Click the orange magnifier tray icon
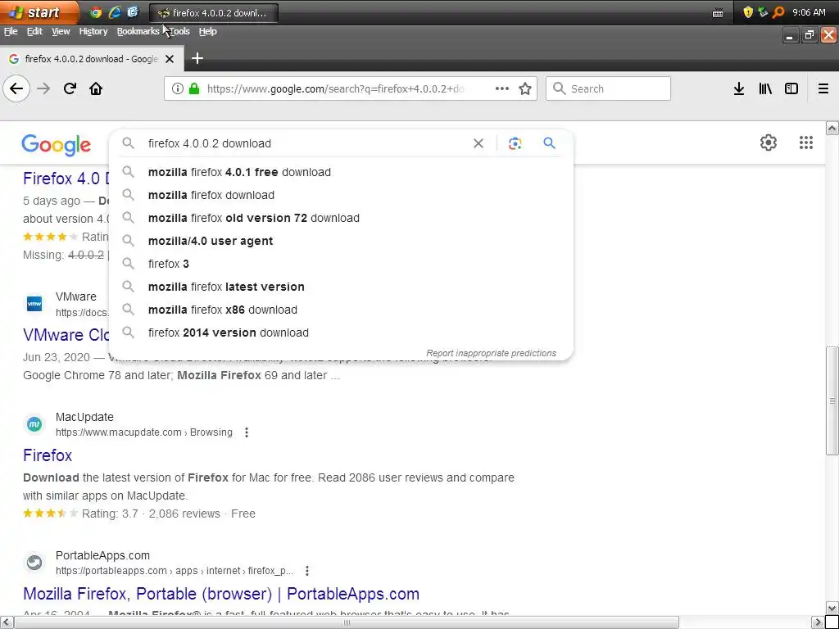 point(778,12)
